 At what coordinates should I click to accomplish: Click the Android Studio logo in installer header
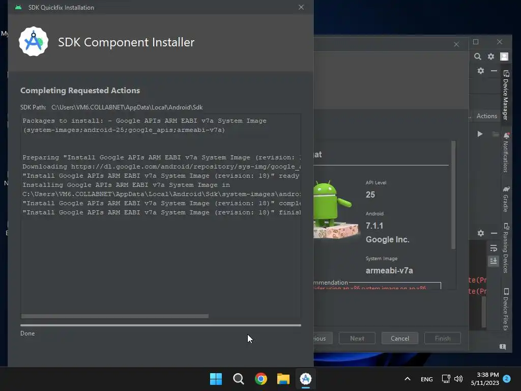click(34, 42)
